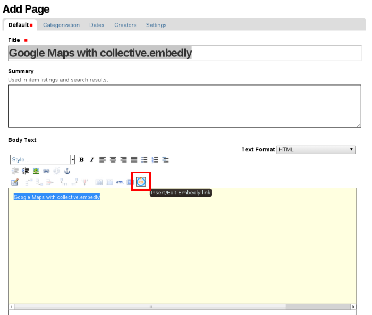
Task: Click the insert image toolbar icon
Action: 36,171
